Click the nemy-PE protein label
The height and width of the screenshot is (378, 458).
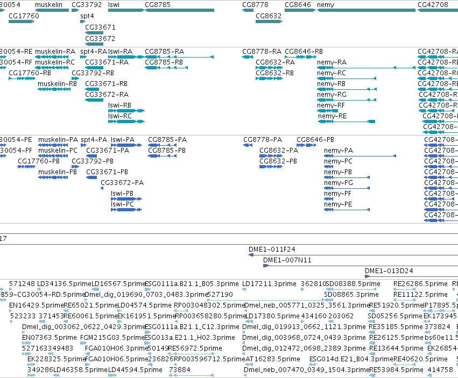pyautogui.click(x=338, y=205)
